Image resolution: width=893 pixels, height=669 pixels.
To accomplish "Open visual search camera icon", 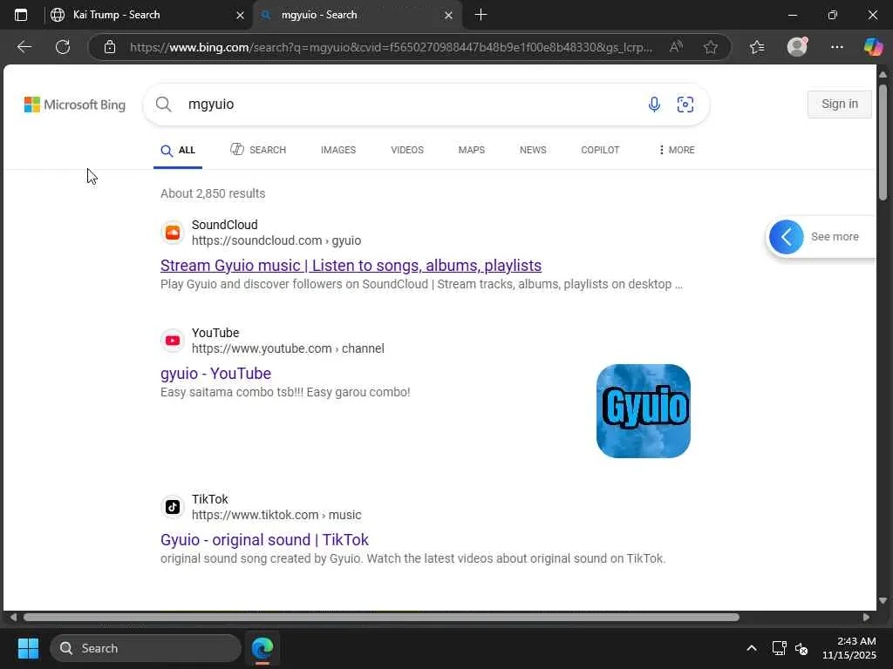I will coord(685,105).
